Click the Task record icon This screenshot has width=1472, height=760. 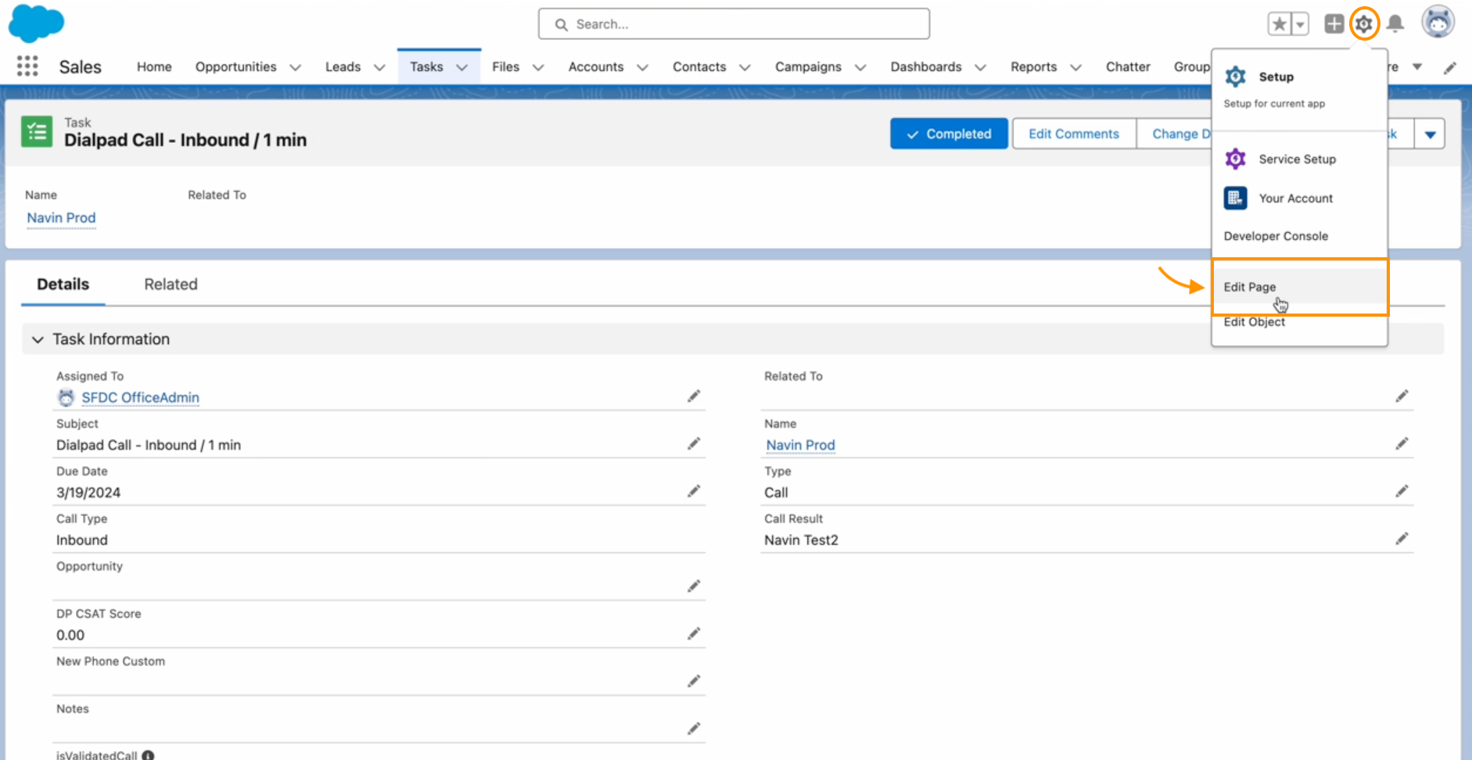click(x=37, y=132)
